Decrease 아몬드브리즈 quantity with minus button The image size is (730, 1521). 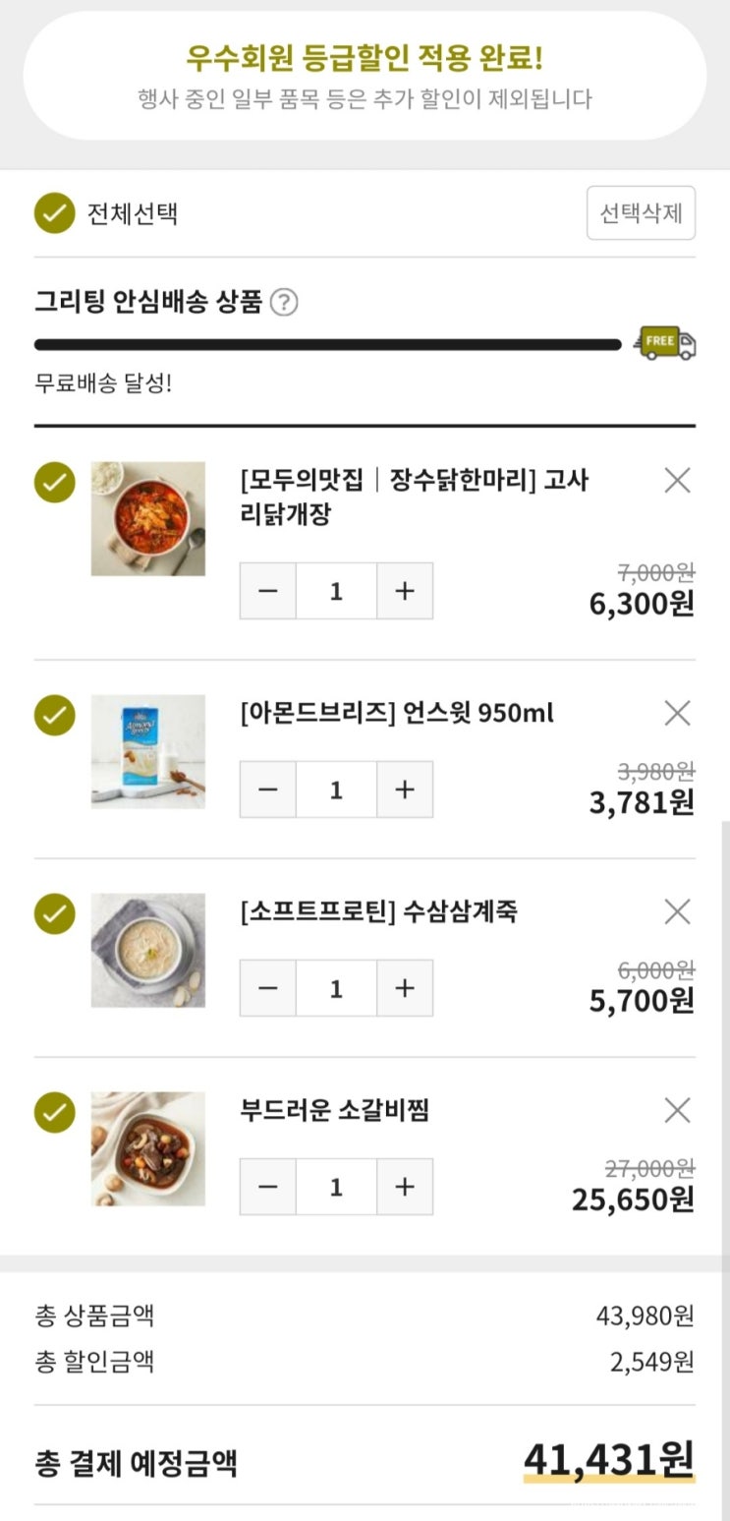click(268, 790)
